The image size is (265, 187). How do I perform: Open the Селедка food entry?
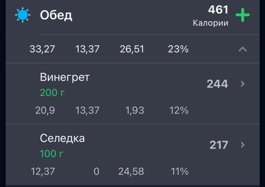pyautogui.click(x=132, y=155)
